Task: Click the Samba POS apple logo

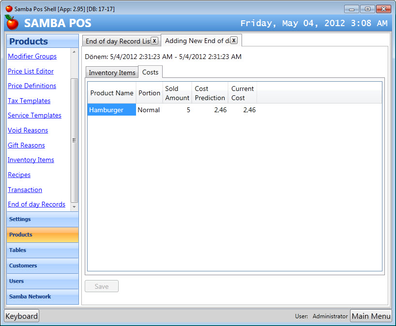Action: (x=12, y=22)
